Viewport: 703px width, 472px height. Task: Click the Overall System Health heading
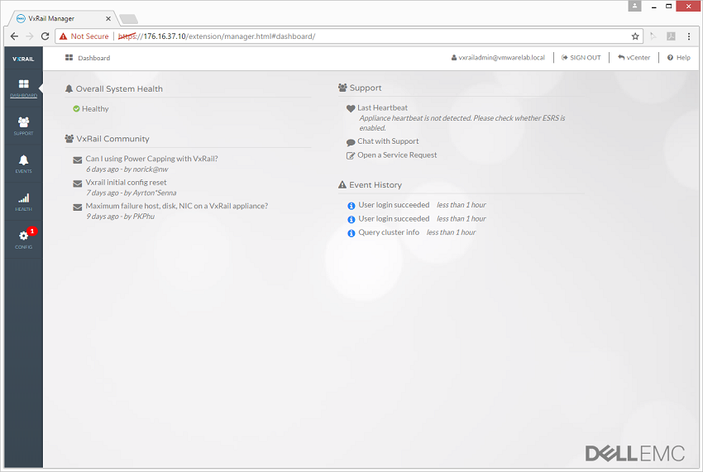click(x=119, y=88)
